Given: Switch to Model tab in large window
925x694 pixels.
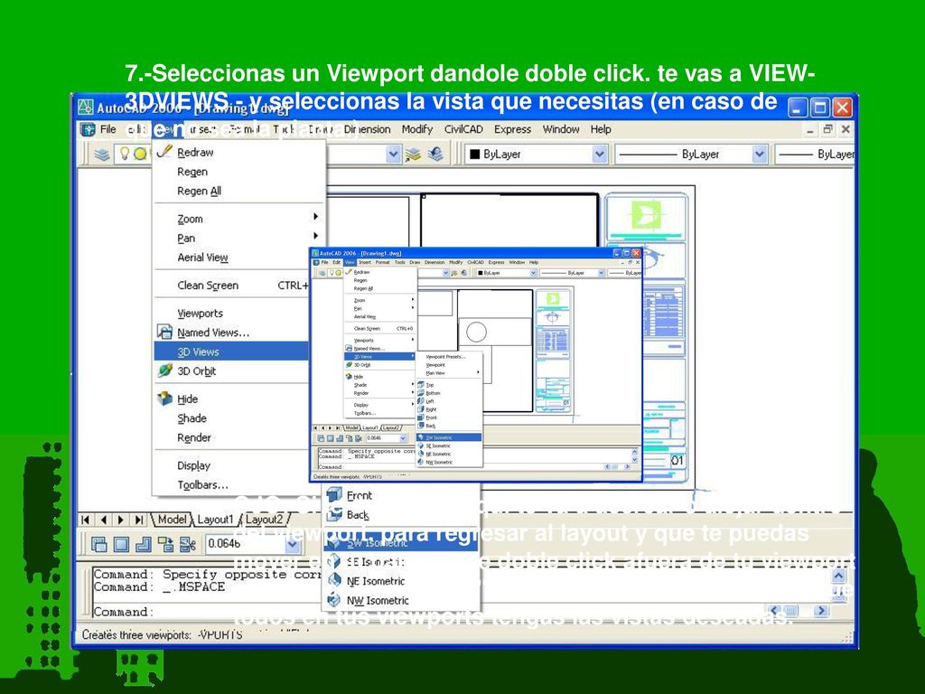Looking at the screenshot, I should (x=172, y=520).
